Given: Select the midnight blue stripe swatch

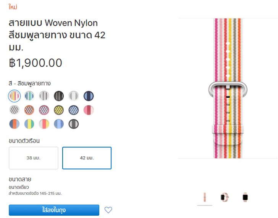Looking at the screenshot, I should pyautogui.click(x=89, y=96).
